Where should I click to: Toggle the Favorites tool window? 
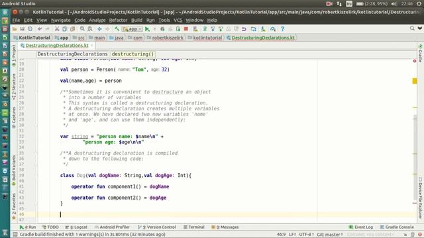[14, 206]
